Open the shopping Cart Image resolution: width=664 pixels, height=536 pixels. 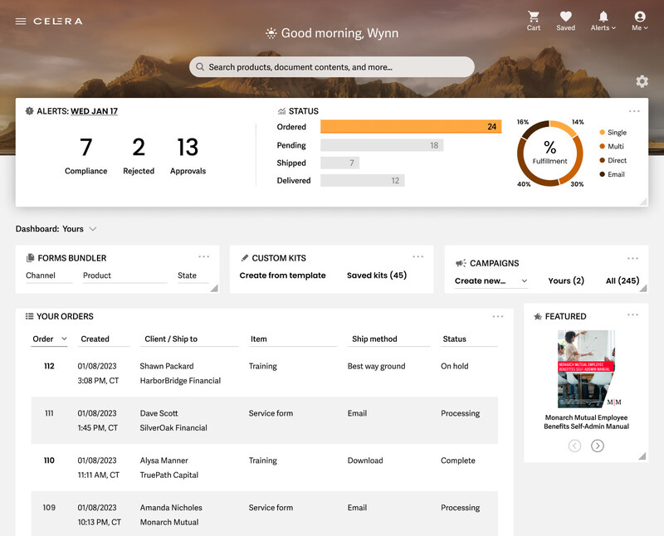(533, 21)
